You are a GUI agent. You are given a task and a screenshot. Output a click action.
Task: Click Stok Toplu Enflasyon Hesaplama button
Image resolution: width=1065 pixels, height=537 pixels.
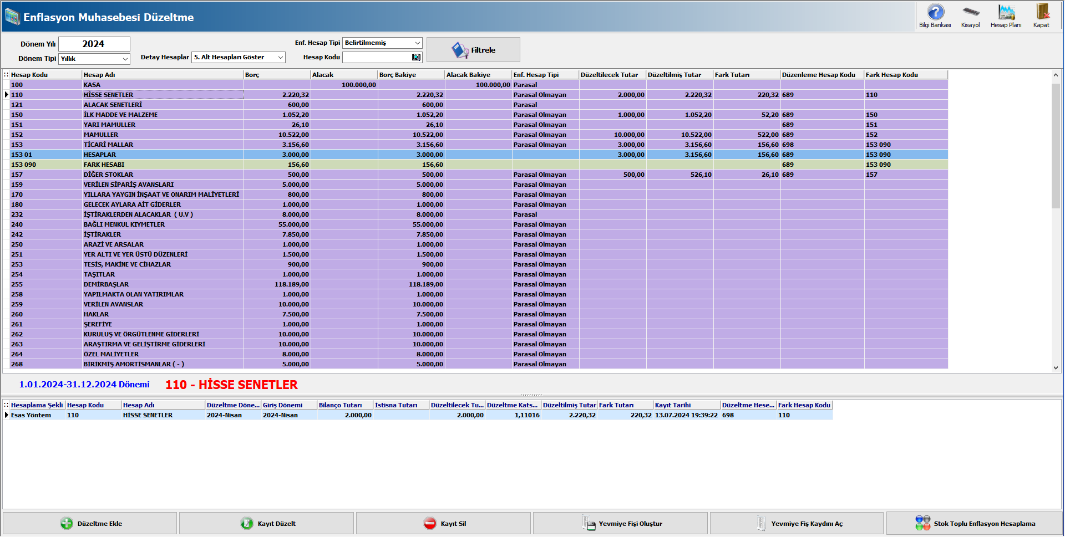point(975,523)
